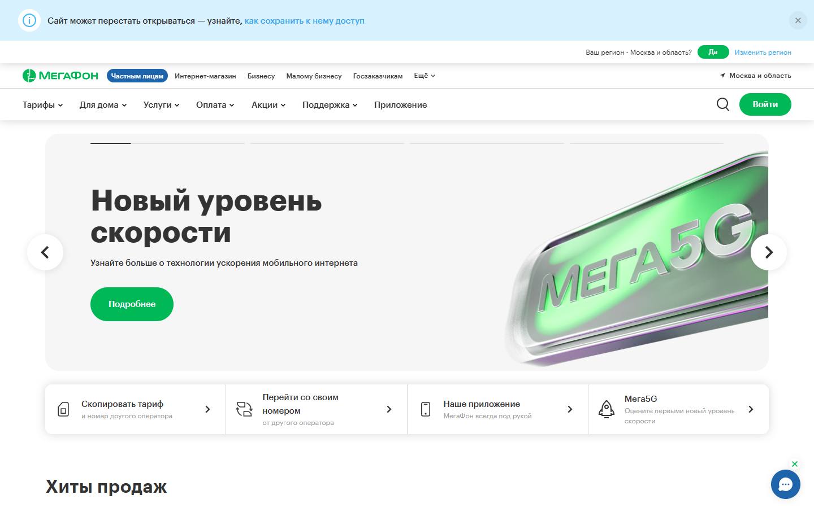Jump to the fourth carousel progress bar

click(647, 143)
